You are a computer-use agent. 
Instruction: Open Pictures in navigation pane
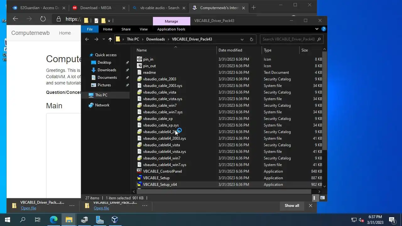point(104,85)
